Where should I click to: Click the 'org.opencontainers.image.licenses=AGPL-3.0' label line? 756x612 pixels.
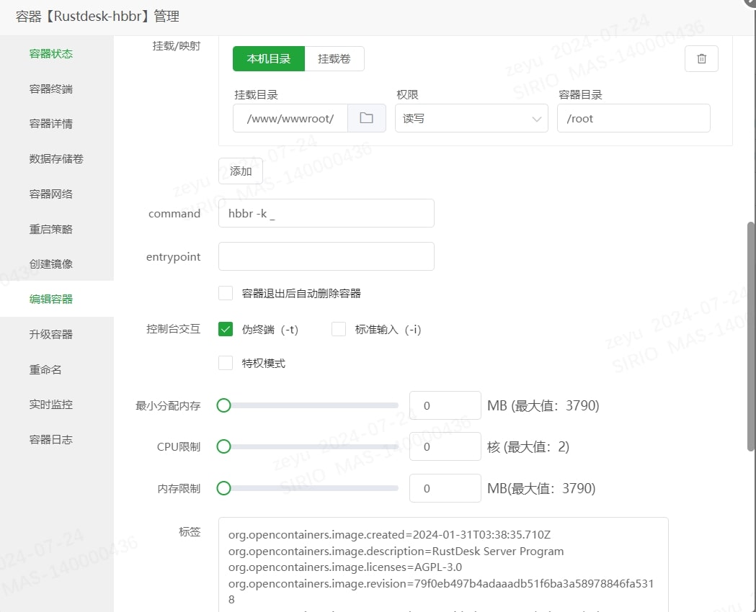click(345, 567)
